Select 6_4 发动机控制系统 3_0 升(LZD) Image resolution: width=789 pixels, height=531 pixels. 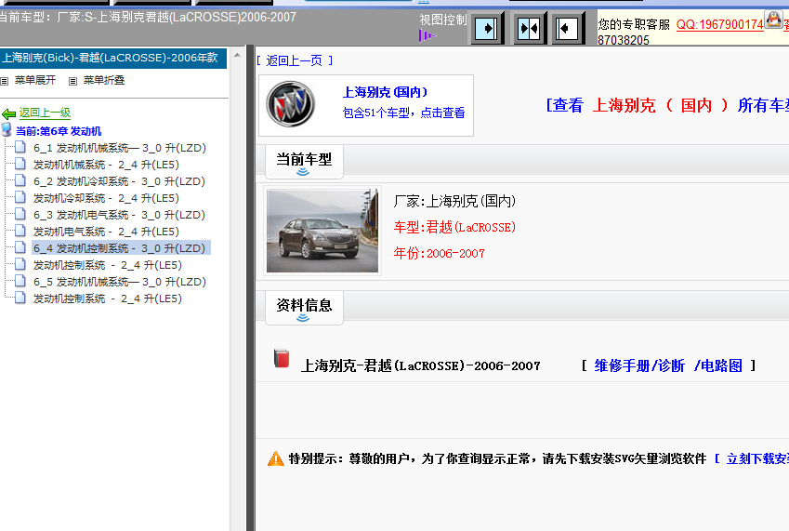(x=119, y=248)
